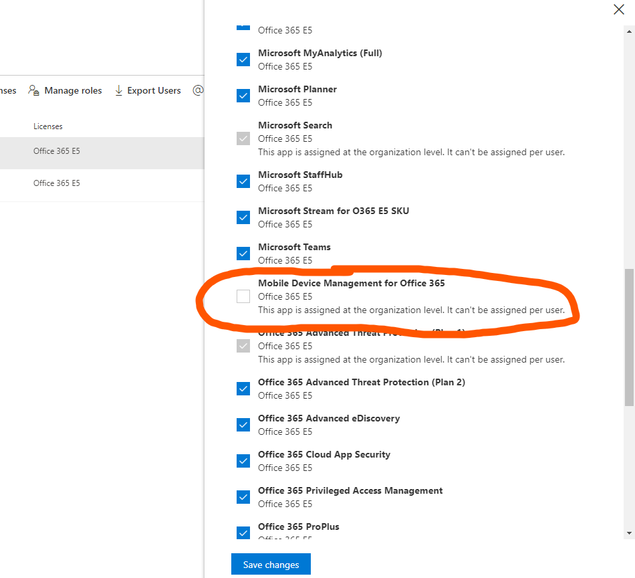Uncheck Microsoft MyAnalytics (Full)
This screenshot has width=635, height=578.
243,60
